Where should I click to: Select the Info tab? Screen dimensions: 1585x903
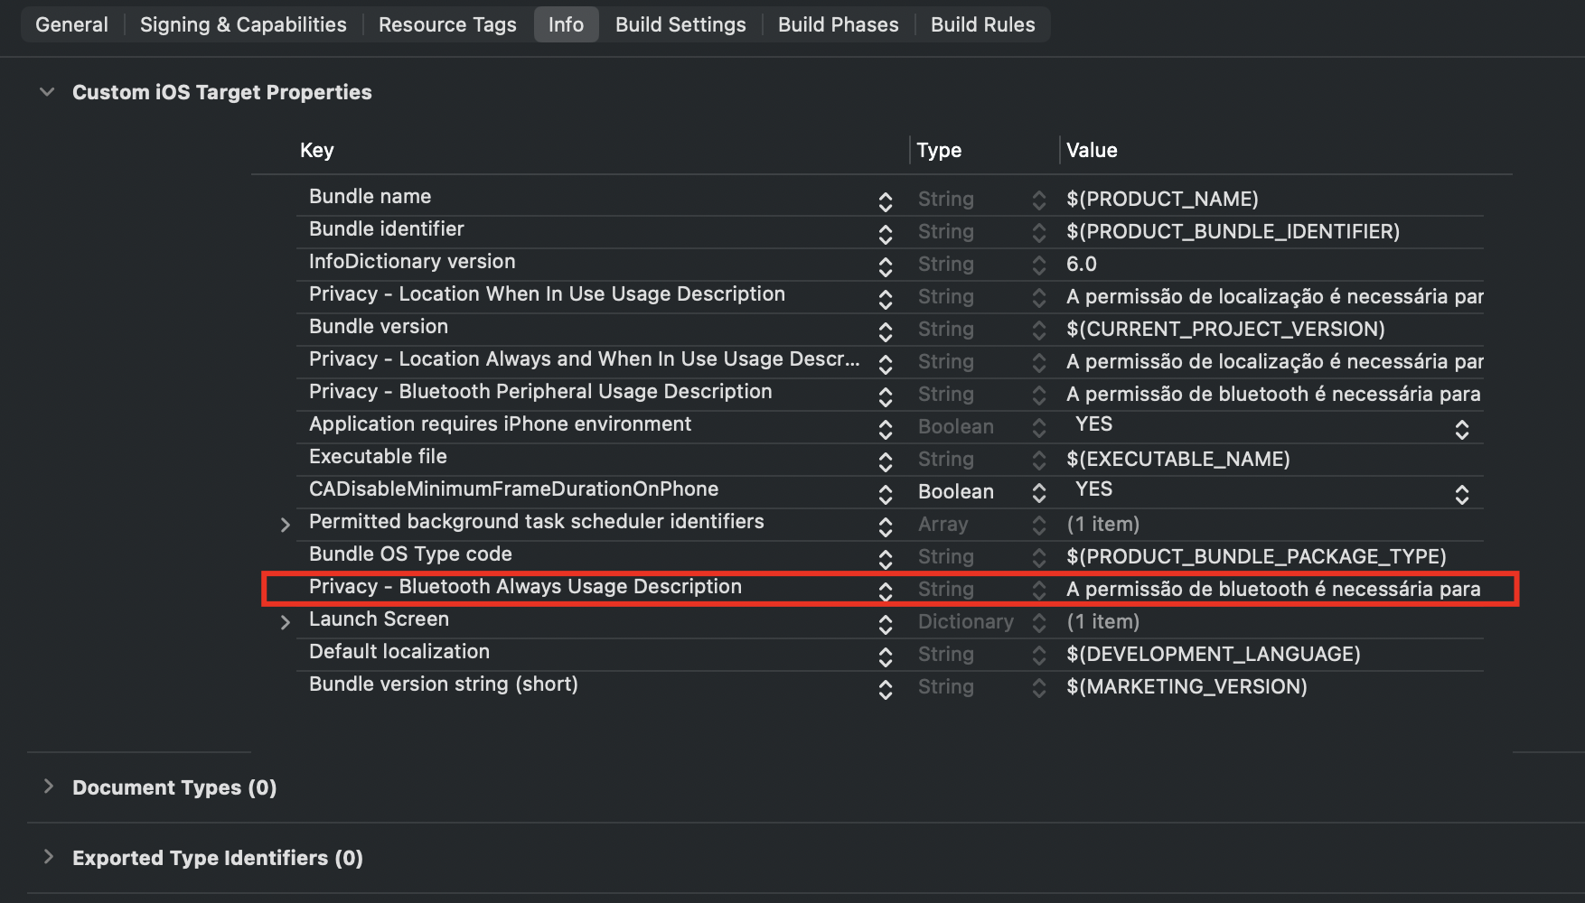(566, 24)
